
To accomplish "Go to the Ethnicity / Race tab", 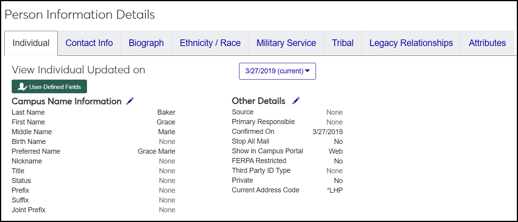I will (x=210, y=43).
